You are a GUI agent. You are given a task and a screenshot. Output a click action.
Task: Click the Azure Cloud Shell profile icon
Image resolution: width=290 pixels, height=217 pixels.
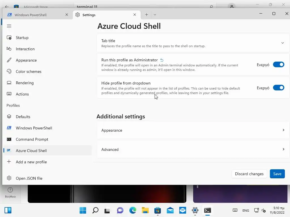click(x=9, y=150)
